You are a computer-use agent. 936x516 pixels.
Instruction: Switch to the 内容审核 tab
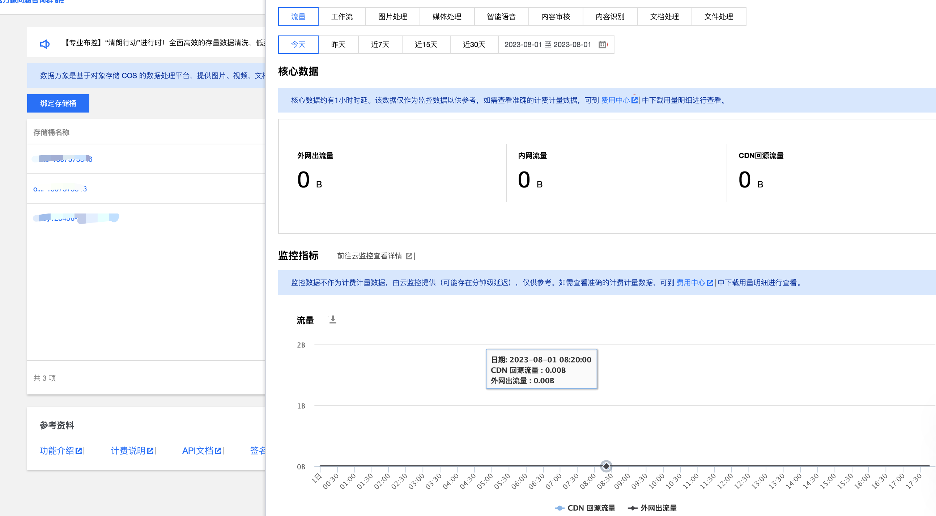click(555, 16)
